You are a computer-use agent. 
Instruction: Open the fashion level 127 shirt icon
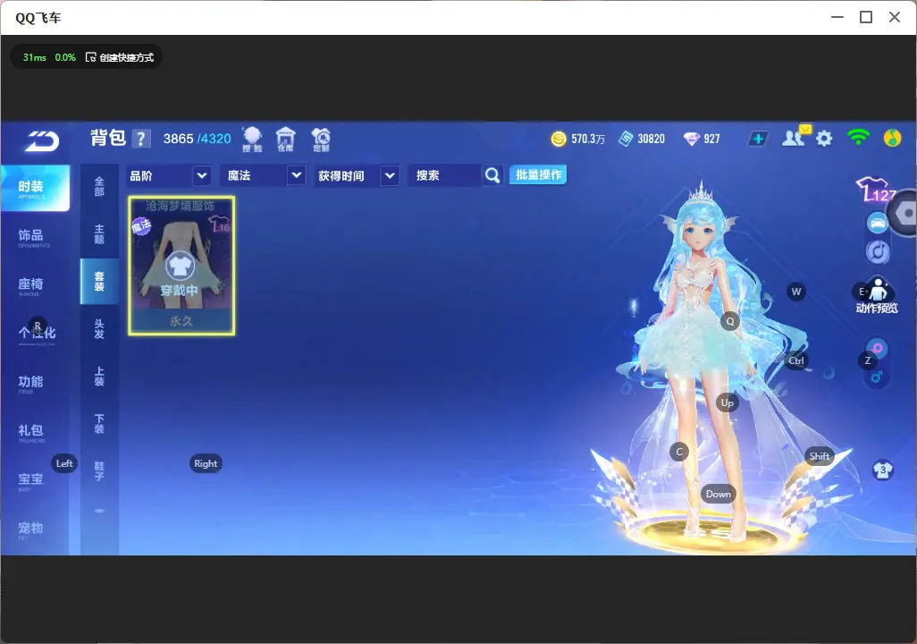pyautogui.click(x=876, y=190)
